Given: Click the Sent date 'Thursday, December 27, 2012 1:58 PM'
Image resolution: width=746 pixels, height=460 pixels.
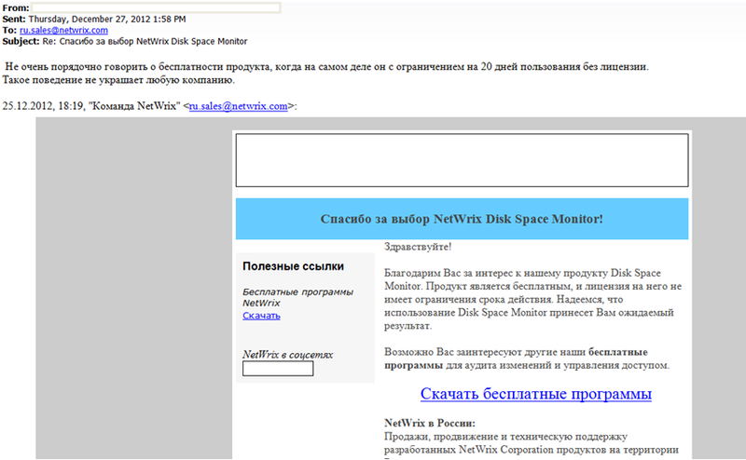Looking at the screenshot, I should coord(107,19).
